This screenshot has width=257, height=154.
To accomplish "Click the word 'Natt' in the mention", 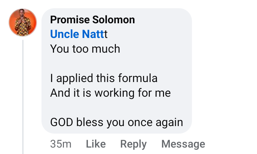I will 93,34.
